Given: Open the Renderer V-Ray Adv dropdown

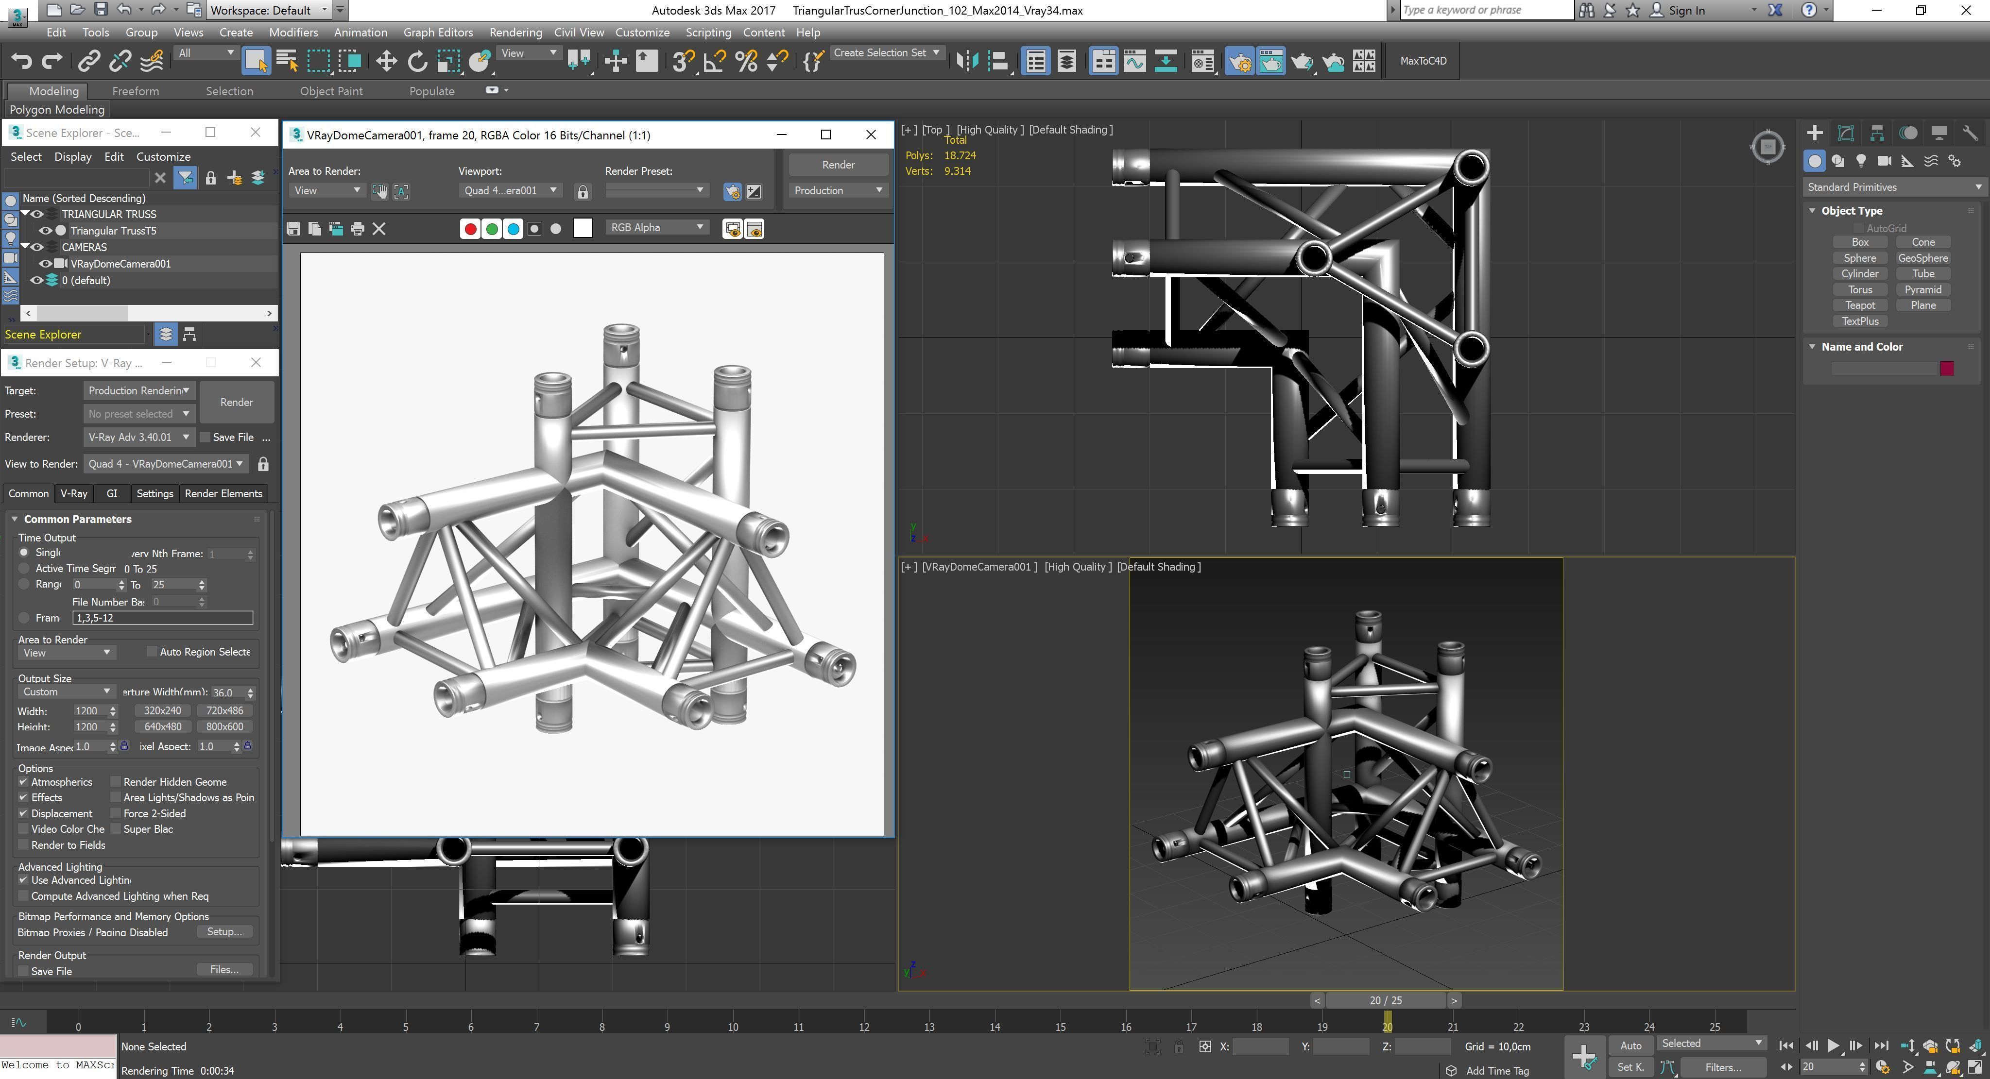Looking at the screenshot, I should point(139,437).
